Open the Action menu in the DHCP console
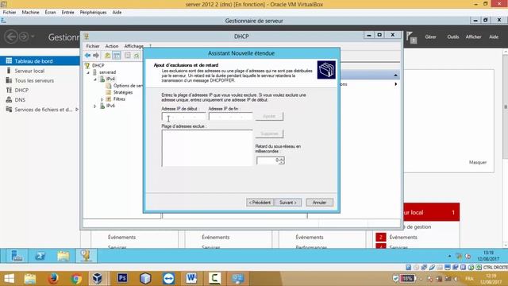Viewport: 508px width, 286px height. 112,46
